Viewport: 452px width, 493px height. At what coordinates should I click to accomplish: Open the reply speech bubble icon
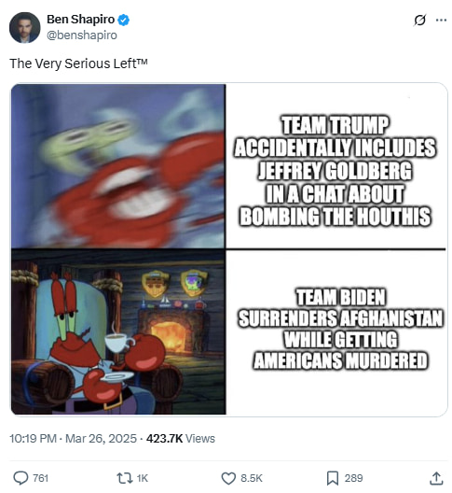tap(21, 478)
